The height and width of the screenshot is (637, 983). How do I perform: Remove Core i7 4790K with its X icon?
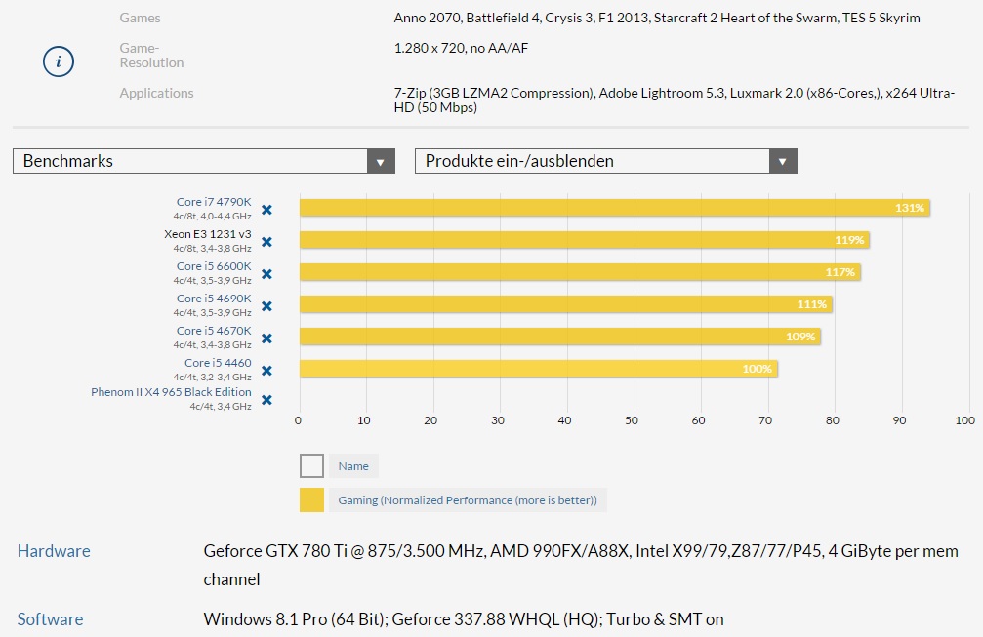(x=266, y=210)
